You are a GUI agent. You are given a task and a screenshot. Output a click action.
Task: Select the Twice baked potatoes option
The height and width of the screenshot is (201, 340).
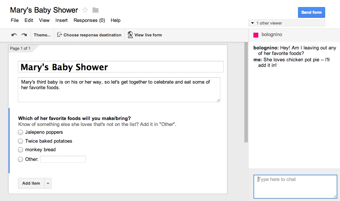point(20,141)
